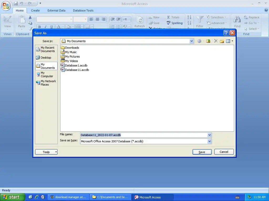269x201 pixels.
Task: Click the Filter funnel icon
Action: pos(200,19)
